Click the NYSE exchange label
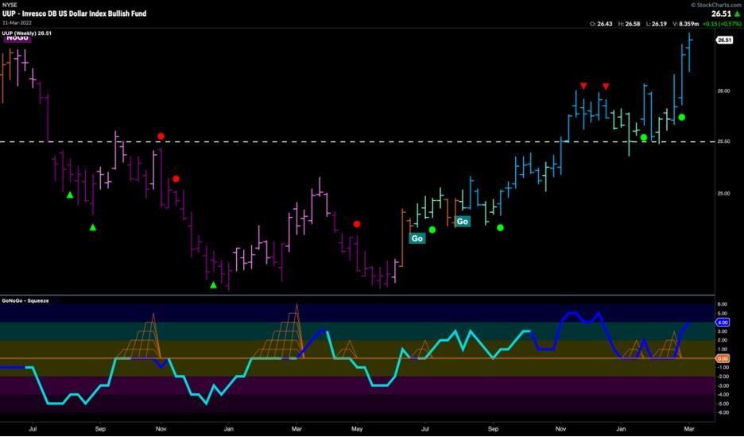This screenshot has width=744, height=437. point(8,6)
